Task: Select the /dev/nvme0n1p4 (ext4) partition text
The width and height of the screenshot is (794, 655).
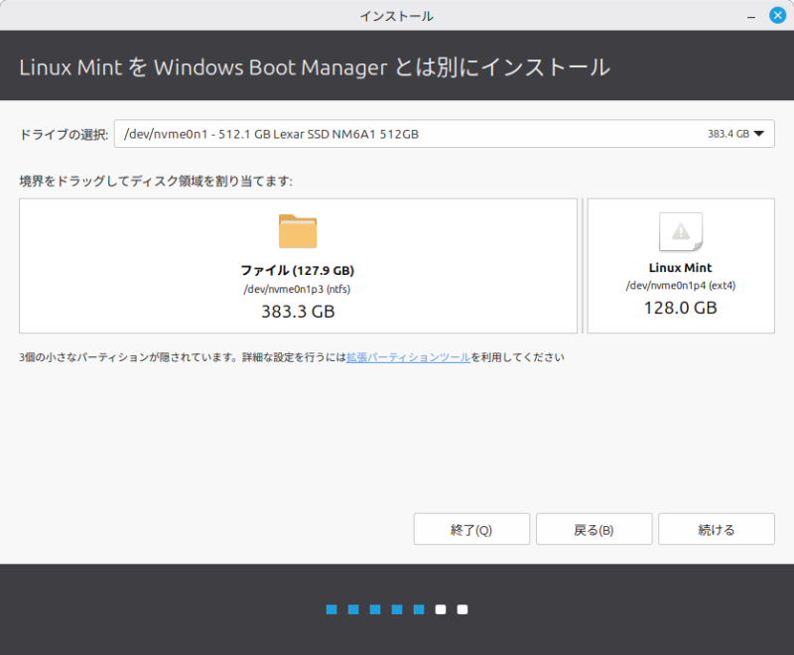Action: click(680, 286)
